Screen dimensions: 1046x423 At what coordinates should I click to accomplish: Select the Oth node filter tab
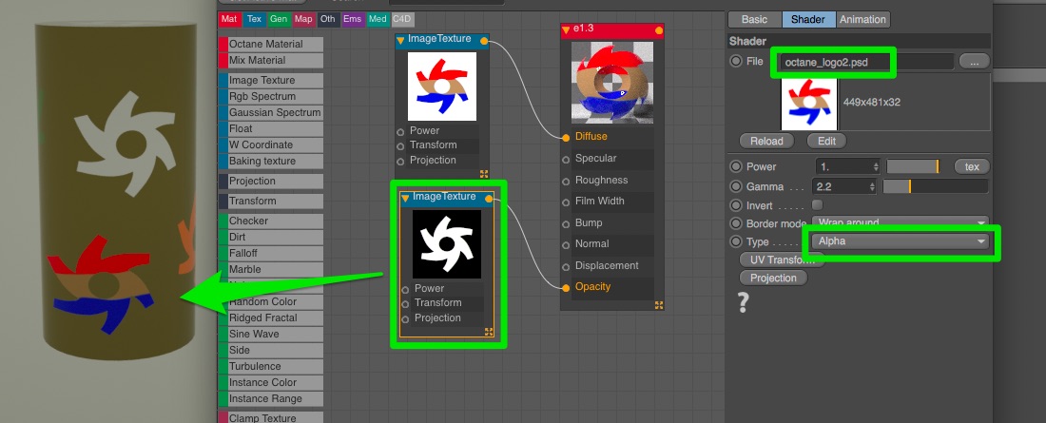(x=327, y=19)
